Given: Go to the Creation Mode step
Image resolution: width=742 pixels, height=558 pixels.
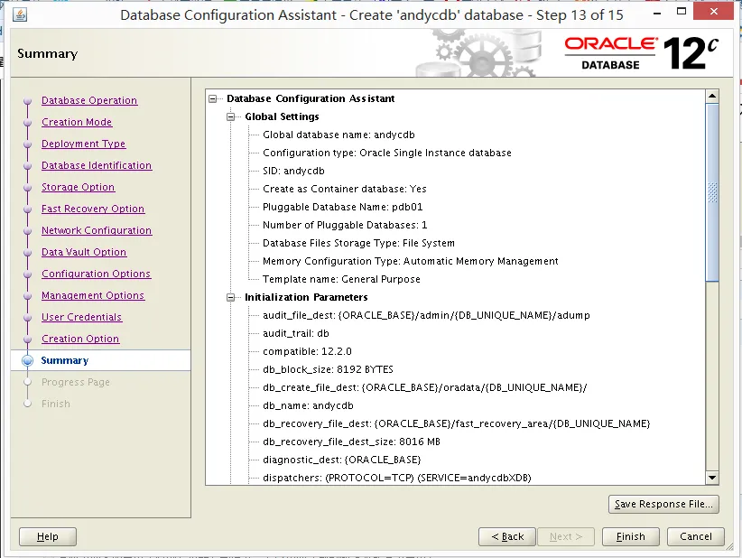Looking at the screenshot, I should tap(77, 122).
